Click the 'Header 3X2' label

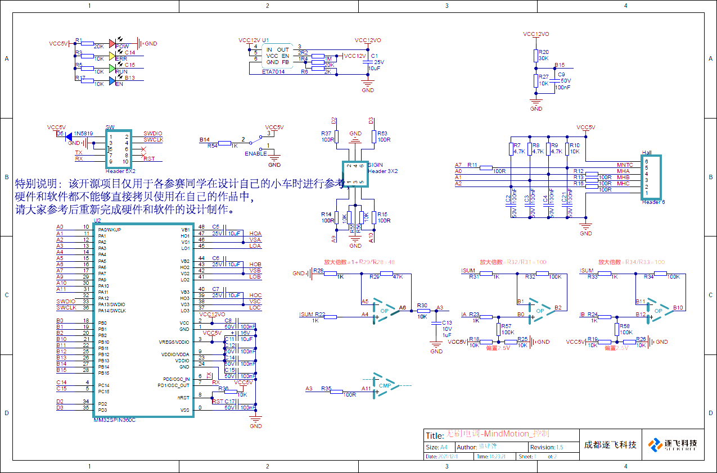point(383,171)
